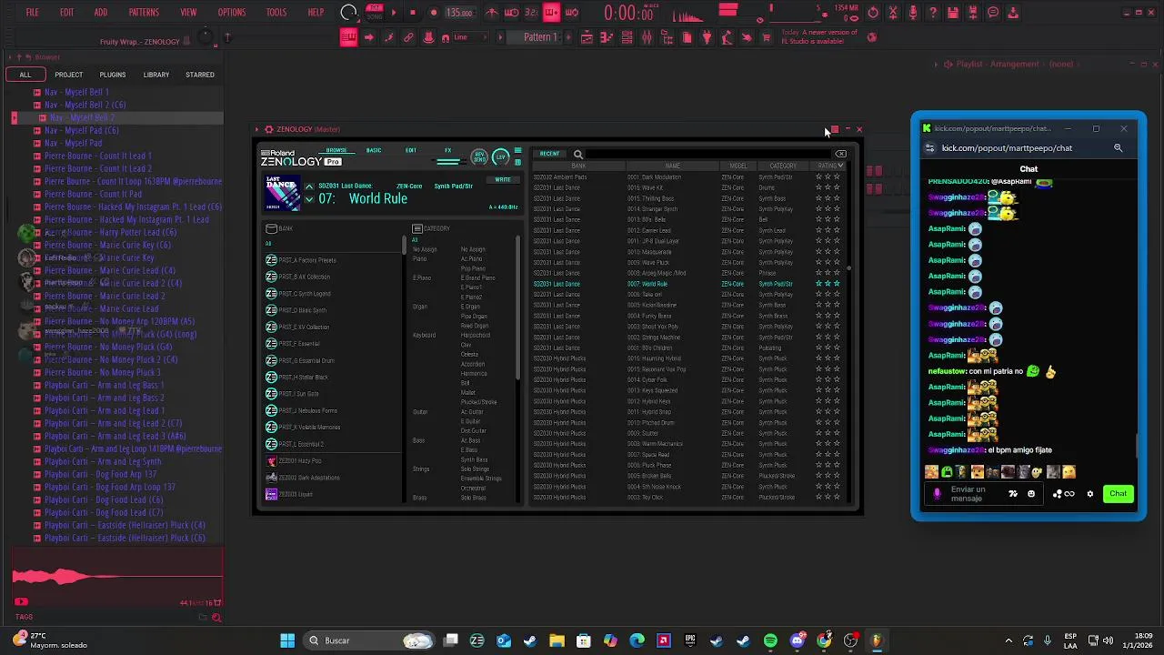Open the mixer view icon
Viewport: 1164px width, 655px height.
click(x=647, y=37)
